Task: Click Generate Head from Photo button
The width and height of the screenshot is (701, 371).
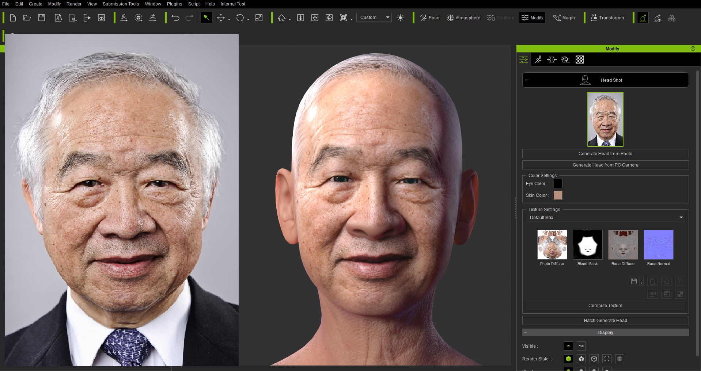Action: pyautogui.click(x=605, y=154)
